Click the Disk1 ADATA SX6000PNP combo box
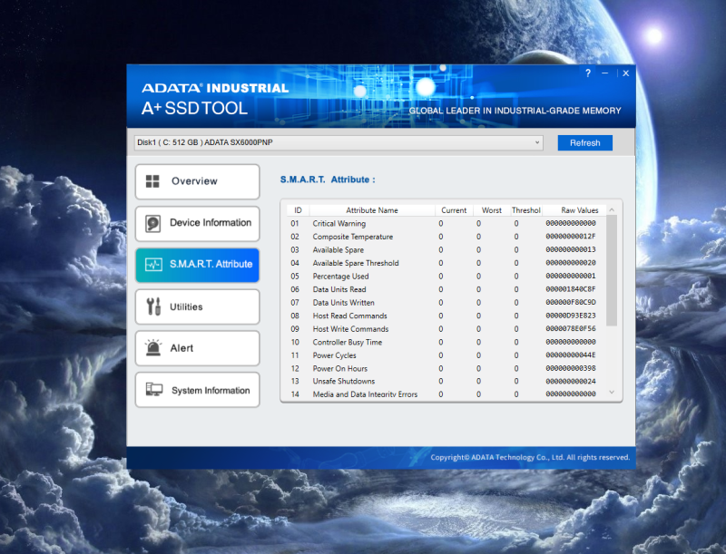Viewport: 726px width, 554px height. point(338,142)
